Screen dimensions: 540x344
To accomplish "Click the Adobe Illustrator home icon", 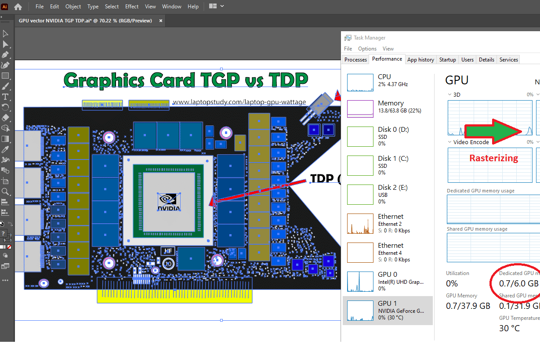I will tap(18, 6).
